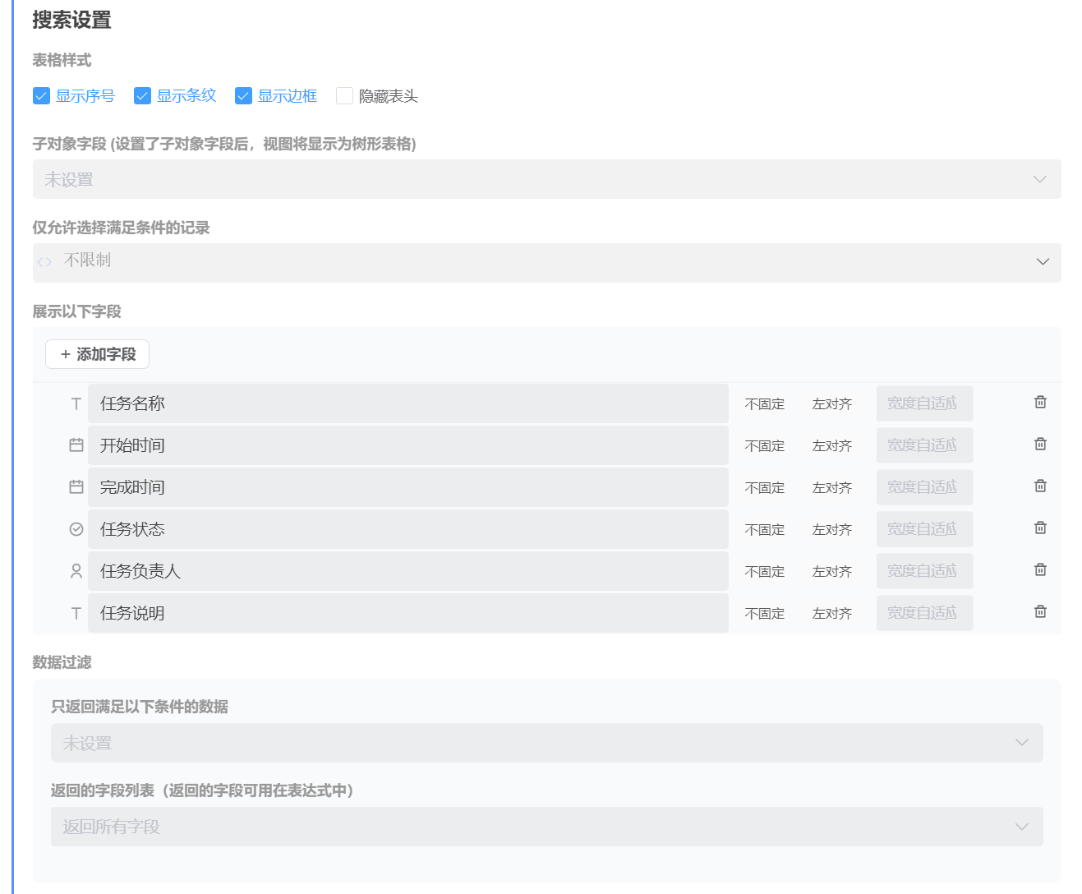Delete the 任务名称 field using its trash icon
This screenshot has height=894, width=1082.
point(1039,402)
